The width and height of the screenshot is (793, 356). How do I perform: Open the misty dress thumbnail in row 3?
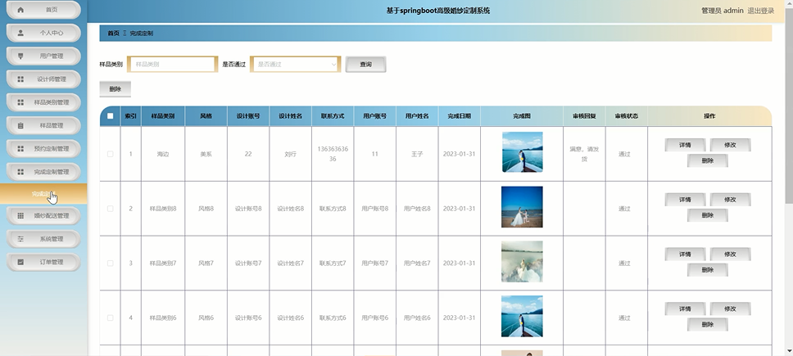point(522,262)
